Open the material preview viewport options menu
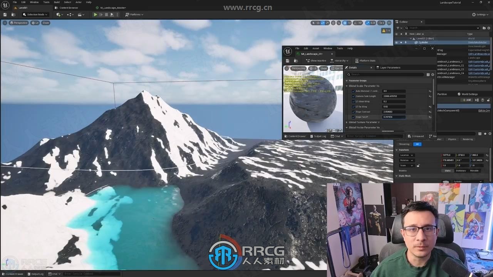This screenshot has width=493, height=277. [x=287, y=68]
